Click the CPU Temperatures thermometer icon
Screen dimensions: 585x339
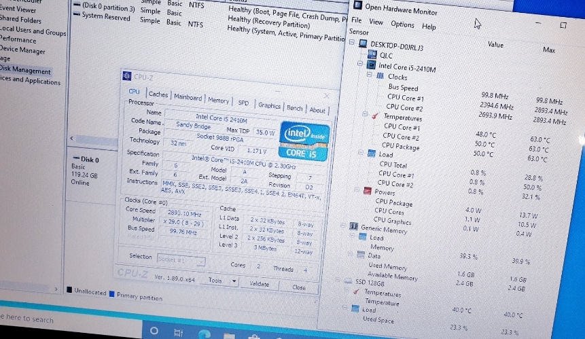point(375,116)
